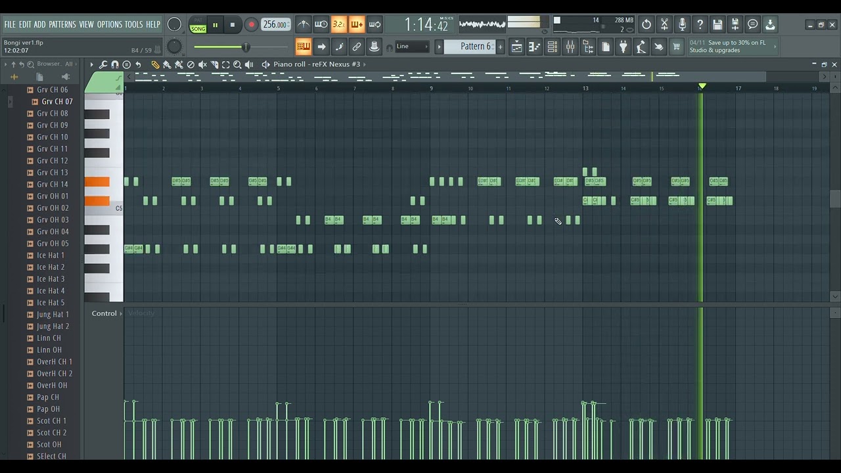
Task: Open the project picker icon
Action: 605,46
